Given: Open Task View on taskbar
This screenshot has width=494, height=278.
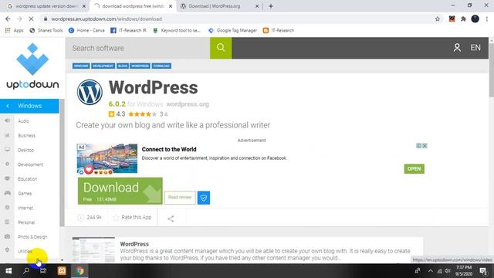Looking at the screenshot, I should pos(43,271).
